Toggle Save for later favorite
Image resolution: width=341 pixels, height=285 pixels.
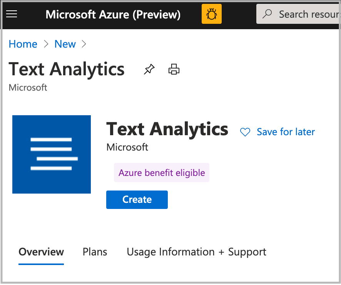tap(286, 132)
